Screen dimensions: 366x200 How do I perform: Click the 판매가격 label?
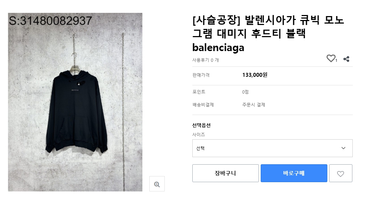(201, 75)
